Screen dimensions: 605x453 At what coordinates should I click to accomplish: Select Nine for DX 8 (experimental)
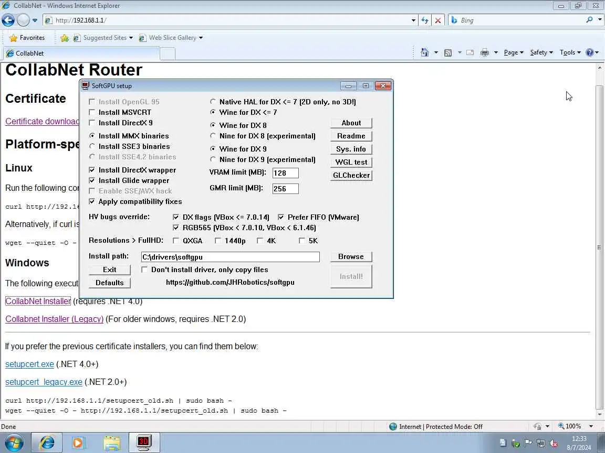(213, 136)
